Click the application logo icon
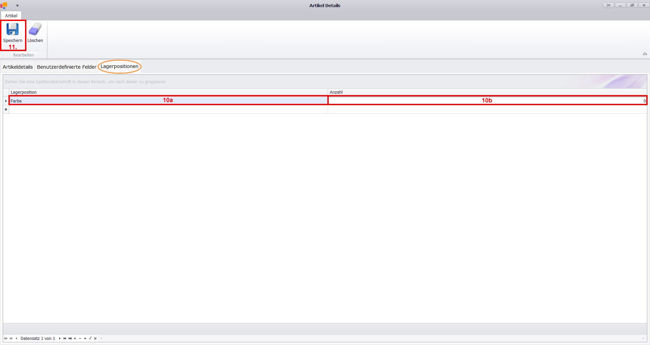The image size is (650, 345). (x=4, y=5)
